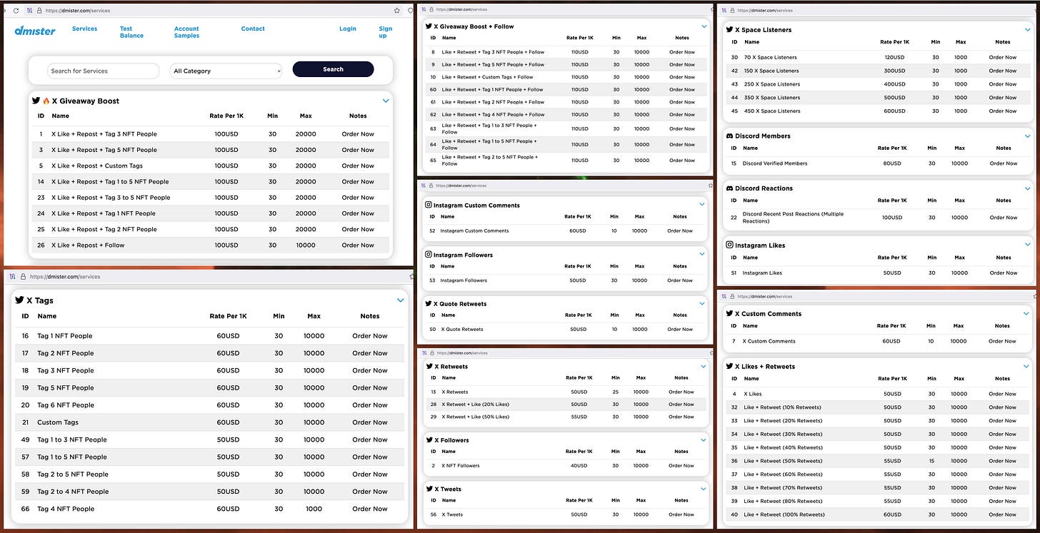Click the bird icon beside X Quote Retweets
Screen dimensions: 1040x533
[x=429, y=303]
